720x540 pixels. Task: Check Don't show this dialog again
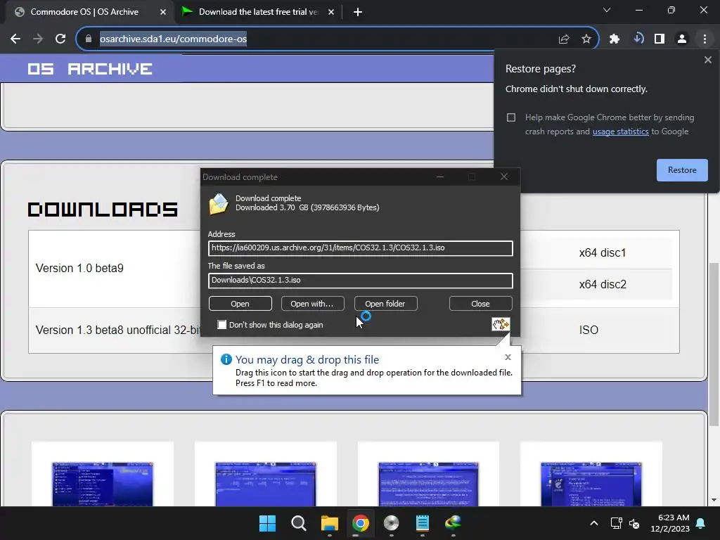221,325
